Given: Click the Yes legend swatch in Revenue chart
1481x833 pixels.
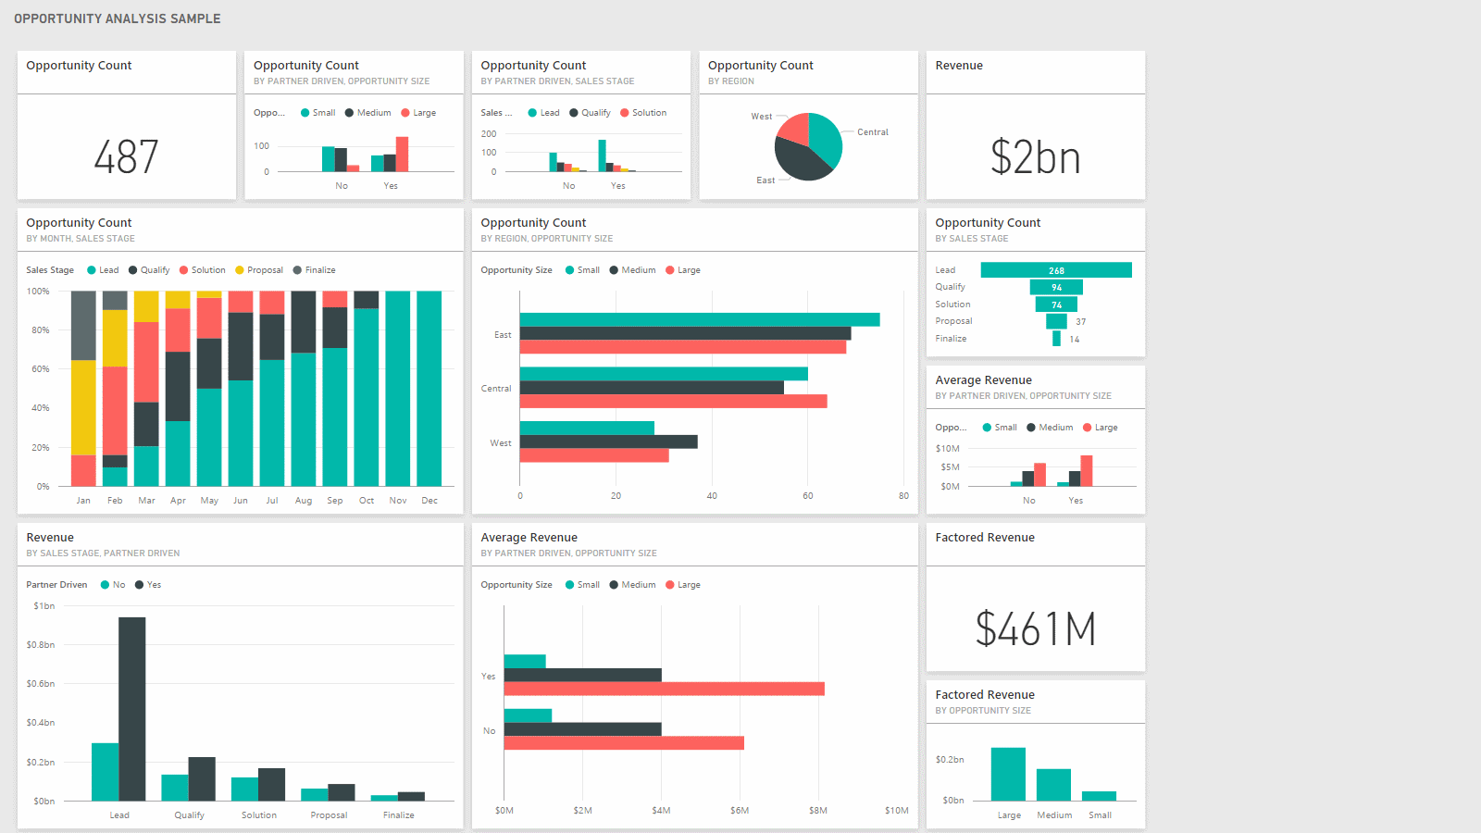Looking at the screenshot, I should click(139, 585).
